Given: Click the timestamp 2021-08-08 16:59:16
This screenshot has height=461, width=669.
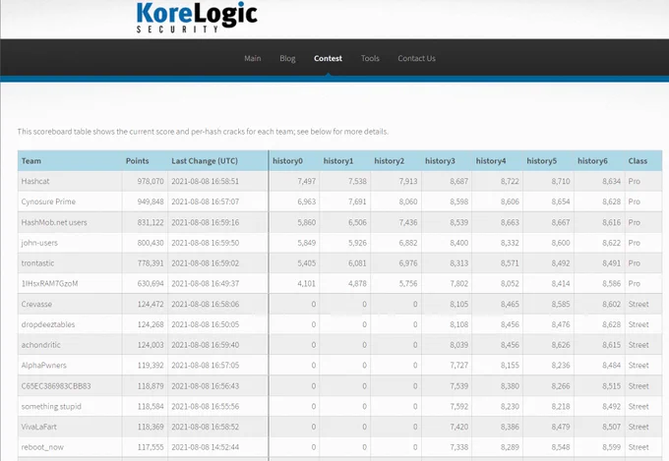Looking at the screenshot, I should click(206, 222).
